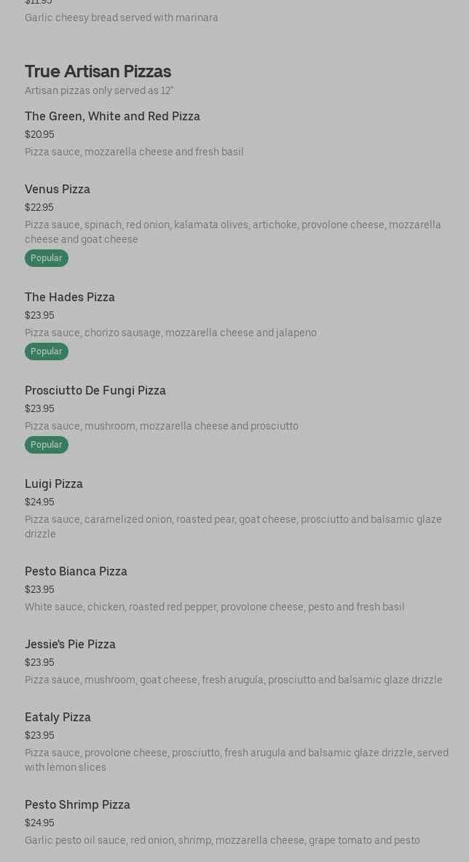This screenshot has width=469, height=862.
Task: Click the Popular badge under Venus Pizza
Action: click(47, 258)
